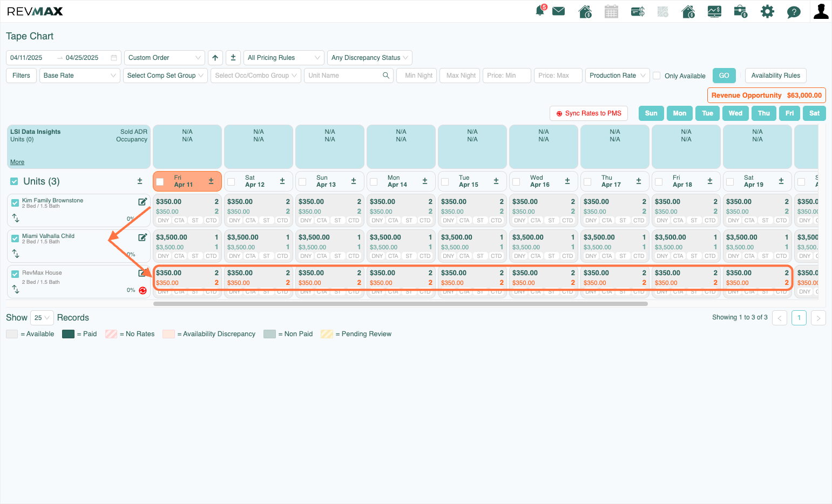Screen dimensions: 832x504
Task: Check the Sat Apr 12 column checkbox
Action: [231, 182]
